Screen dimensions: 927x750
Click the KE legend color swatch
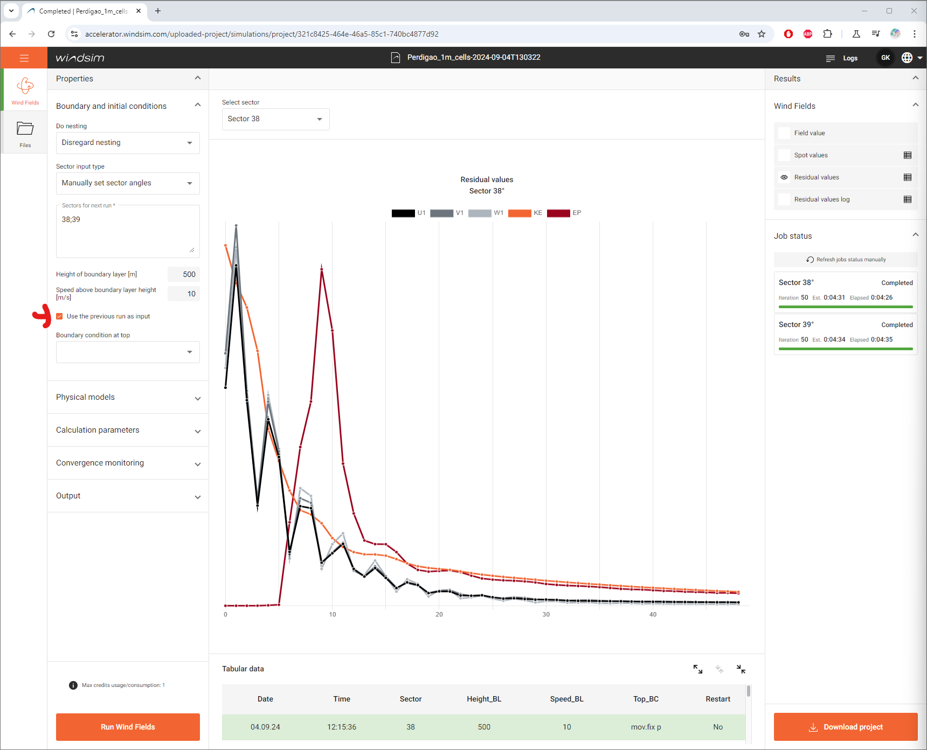pyautogui.click(x=520, y=213)
